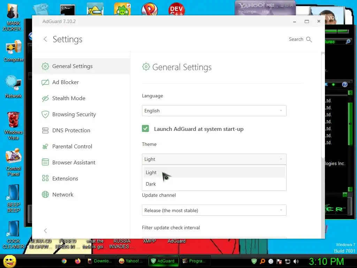Click the Extensions grid icon
357x268 pixels.
point(45,178)
